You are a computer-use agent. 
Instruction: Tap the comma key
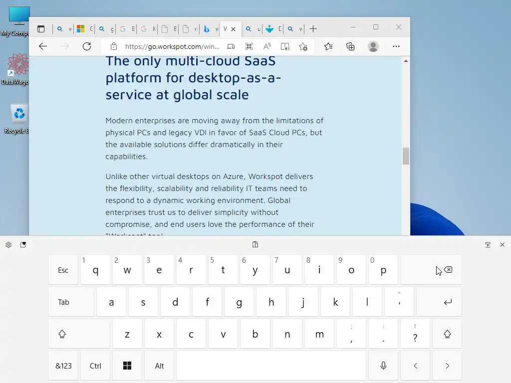pos(351,334)
